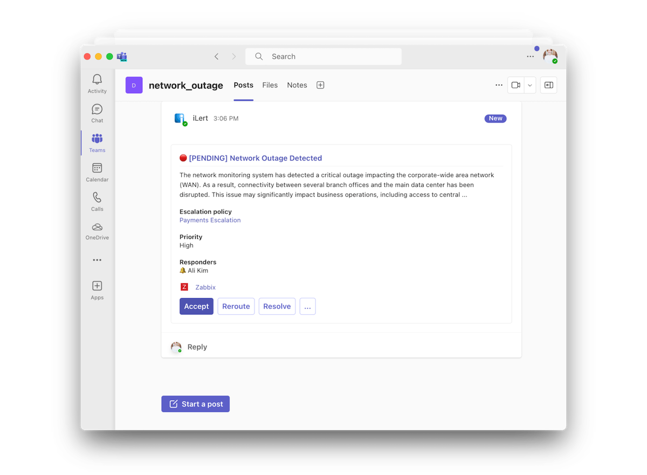Open the channel more options menu
The width and height of the screenshot is (647, 475).
pyautogui.click(x=499, y=85)
